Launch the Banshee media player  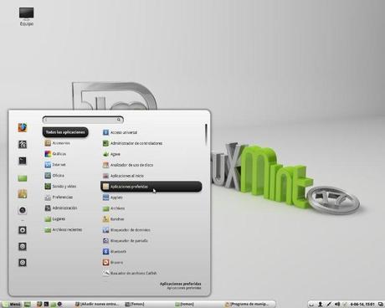click(113, 219)
